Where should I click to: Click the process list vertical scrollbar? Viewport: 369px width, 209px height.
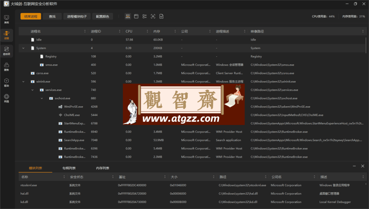click(366, 45)
